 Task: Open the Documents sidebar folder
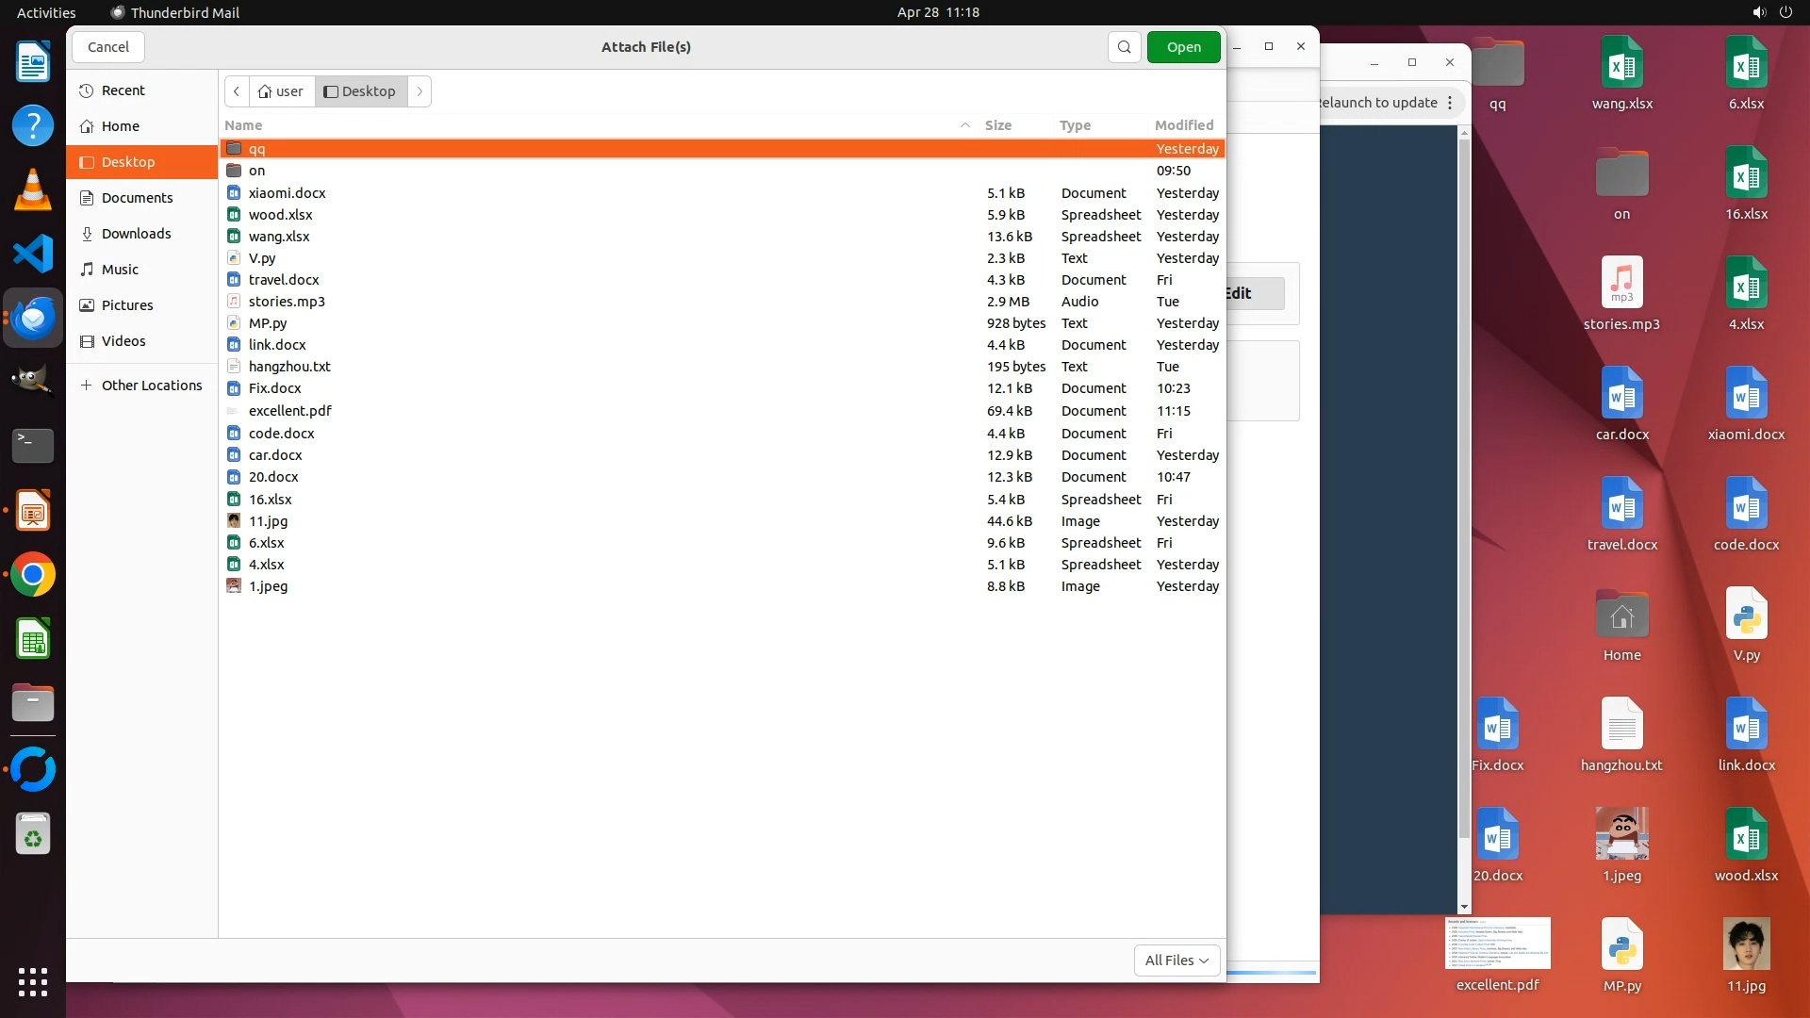click(x=137, y=198)
